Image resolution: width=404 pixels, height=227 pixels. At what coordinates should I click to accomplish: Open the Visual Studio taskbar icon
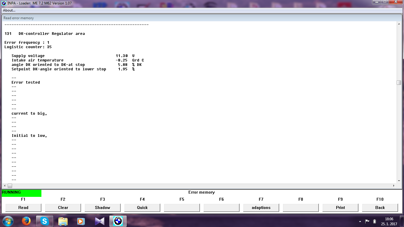pos(99,221)
